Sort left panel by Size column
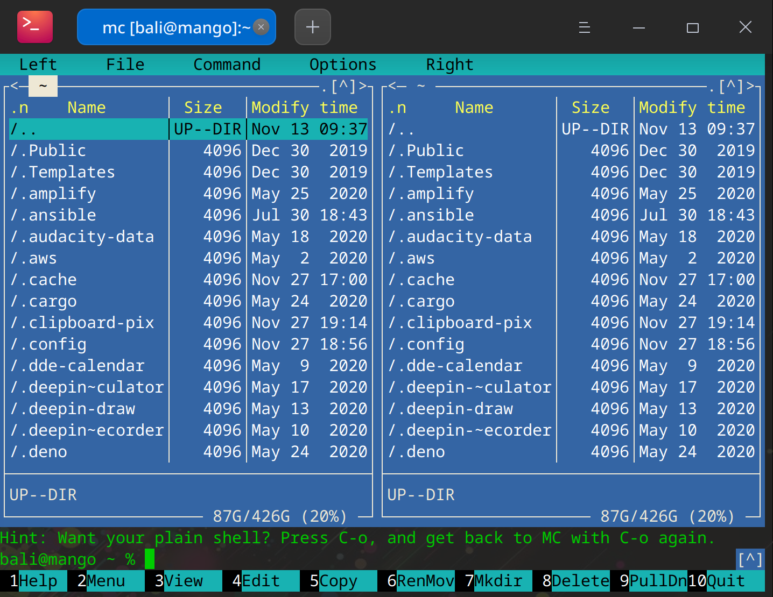 [x=203, y=108]
